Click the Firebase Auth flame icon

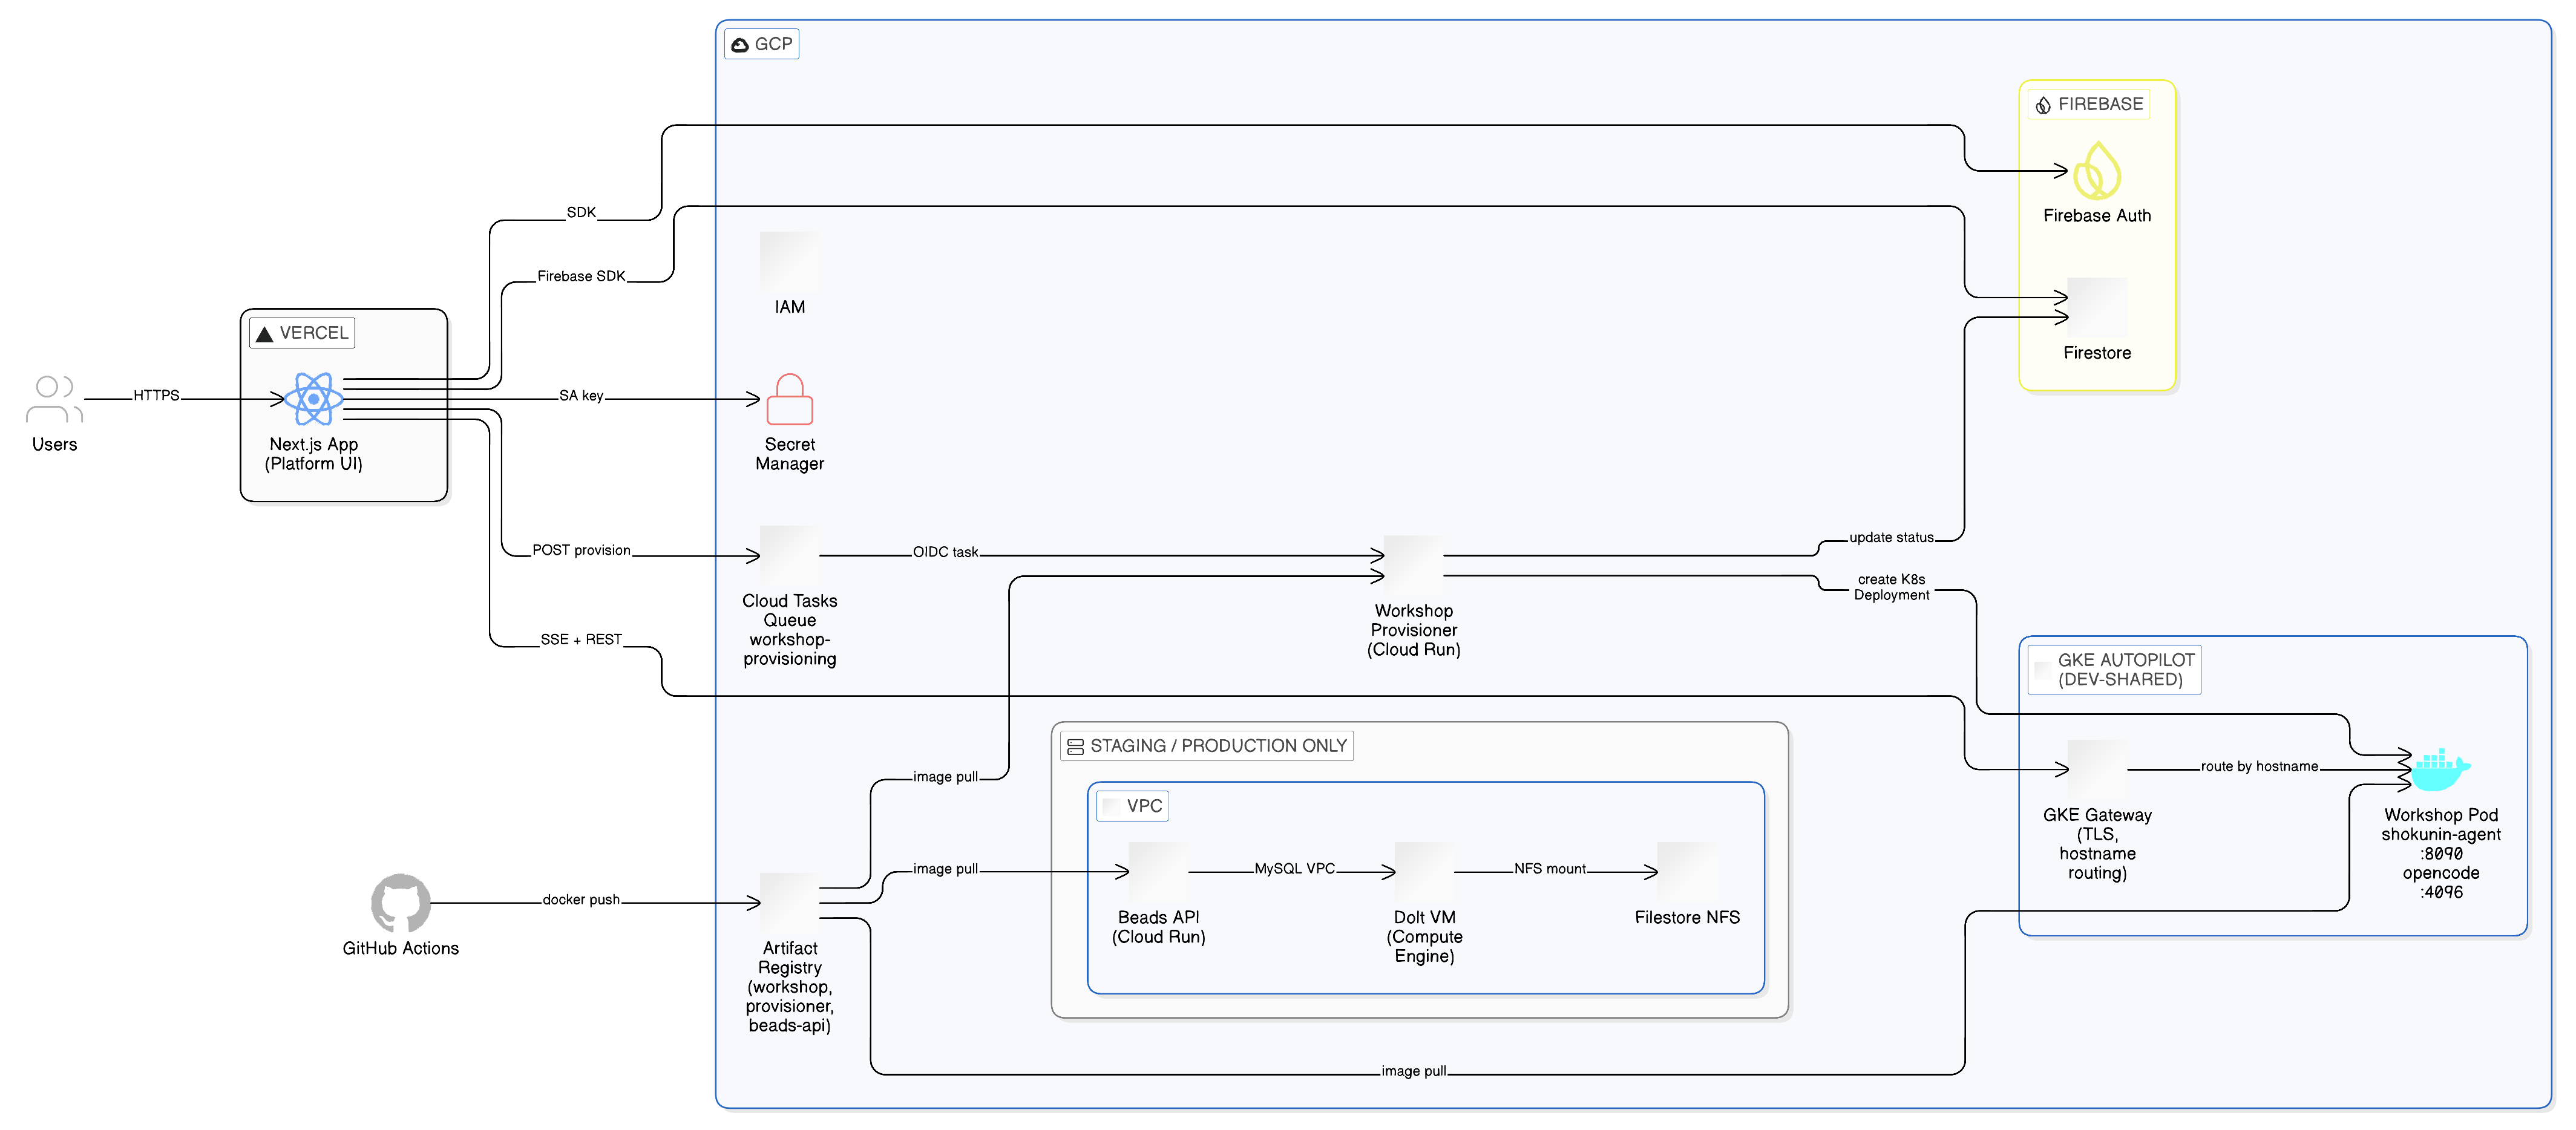click(x=2096, y=170)
